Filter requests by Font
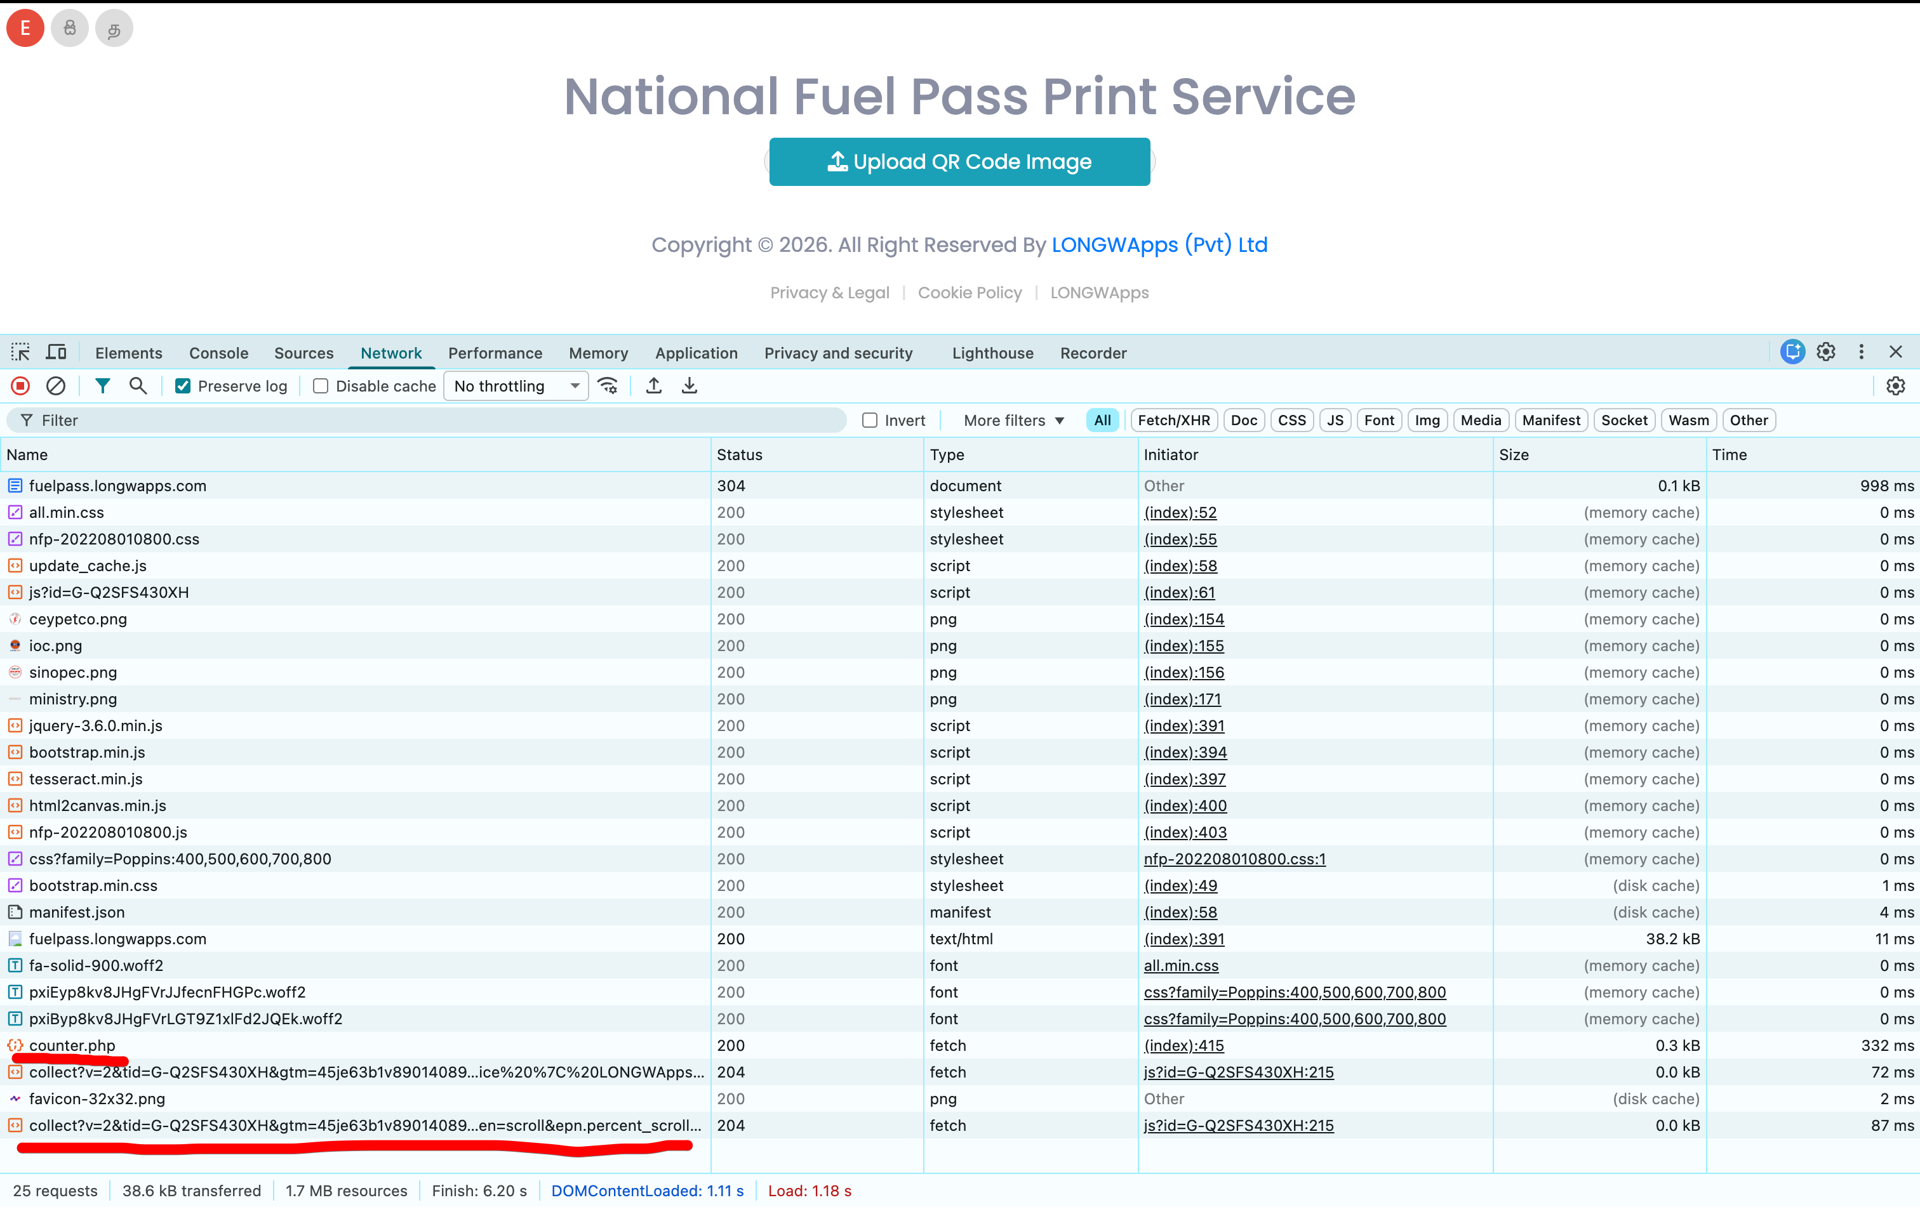Screen dimensions: 1920x1207 [1380, 420]
